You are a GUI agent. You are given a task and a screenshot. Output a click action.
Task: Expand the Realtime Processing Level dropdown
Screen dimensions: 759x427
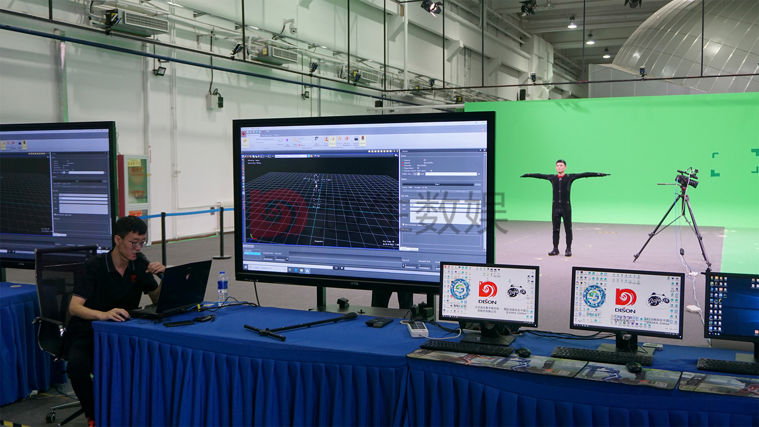tap(267, 142)
